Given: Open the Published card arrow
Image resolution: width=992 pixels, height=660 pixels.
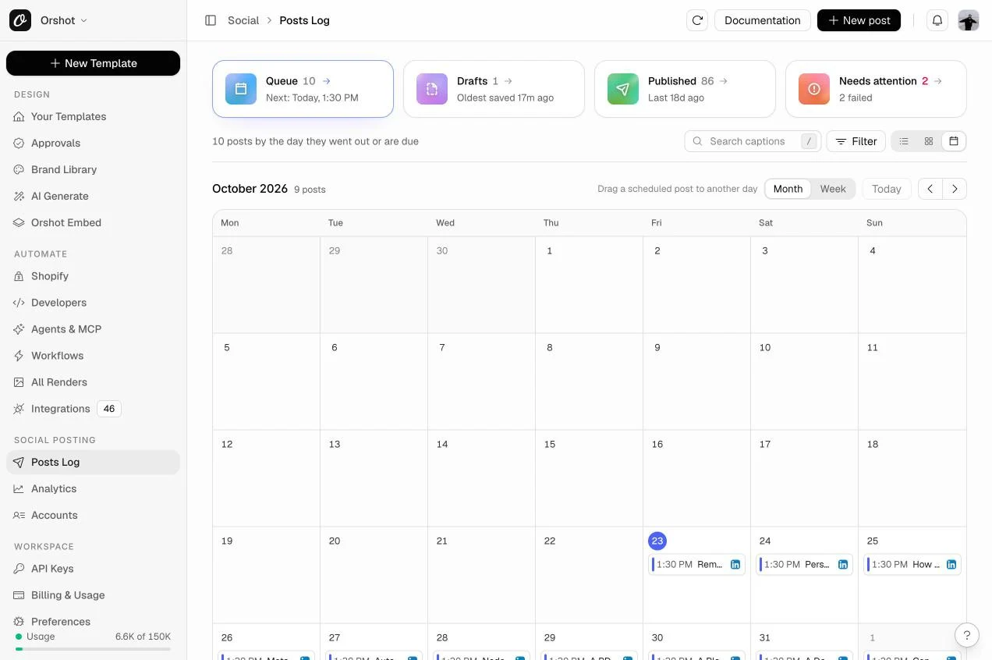Looking at the screenshot, I should click(x=724, y=81).
